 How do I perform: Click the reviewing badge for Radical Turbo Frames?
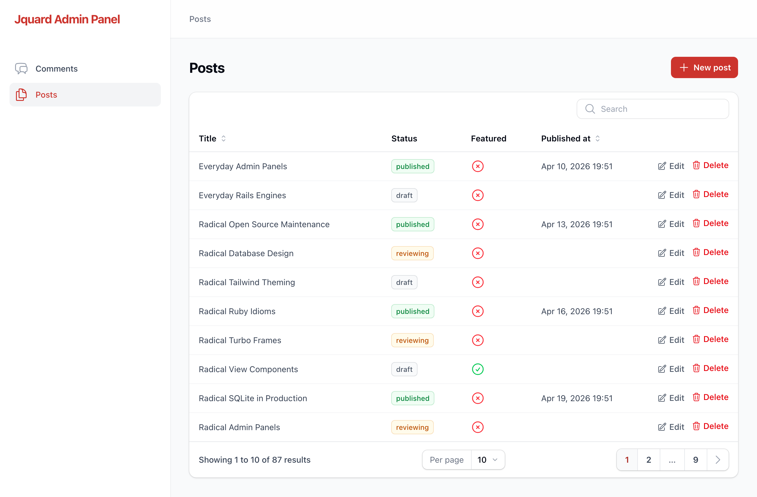point(412,340)
